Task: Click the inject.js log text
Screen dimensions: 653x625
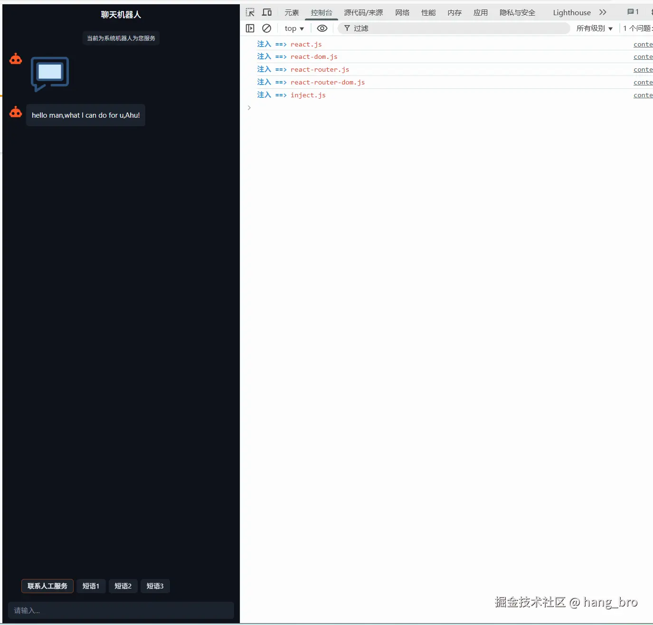Action: tap(308, 95)
